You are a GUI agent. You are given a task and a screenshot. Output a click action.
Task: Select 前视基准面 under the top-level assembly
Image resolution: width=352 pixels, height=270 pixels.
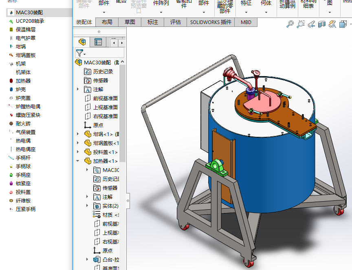[105, 98]
